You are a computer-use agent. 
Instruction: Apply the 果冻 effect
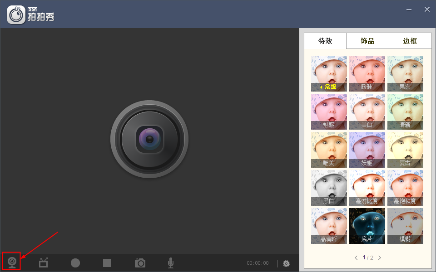pos(405,73)
